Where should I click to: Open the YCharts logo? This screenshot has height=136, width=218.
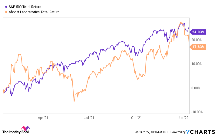click(x=200, y=132)
